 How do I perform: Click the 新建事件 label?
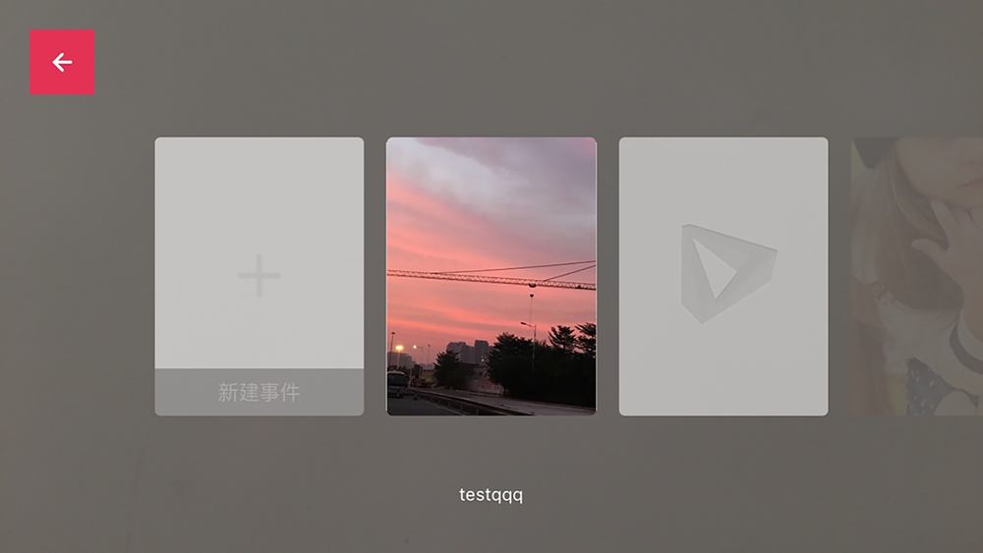(259, 393)
